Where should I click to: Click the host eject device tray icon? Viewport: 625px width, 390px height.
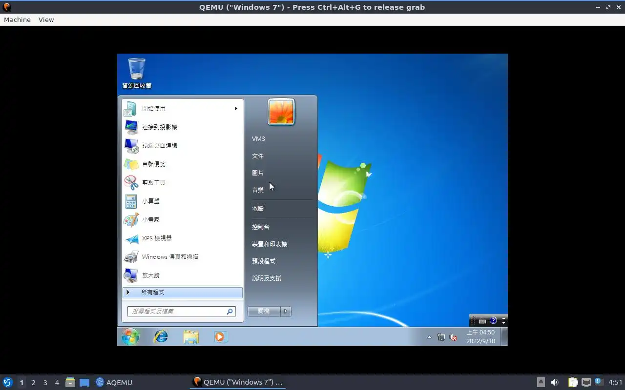pyautogui.click(x=541, y=382)
